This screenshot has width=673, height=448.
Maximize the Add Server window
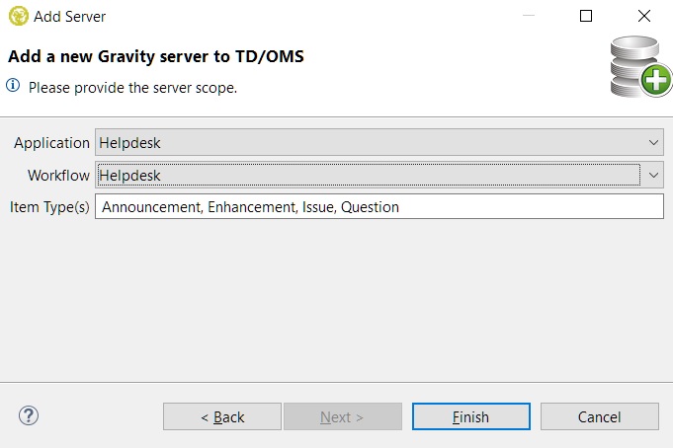point(586,16)
